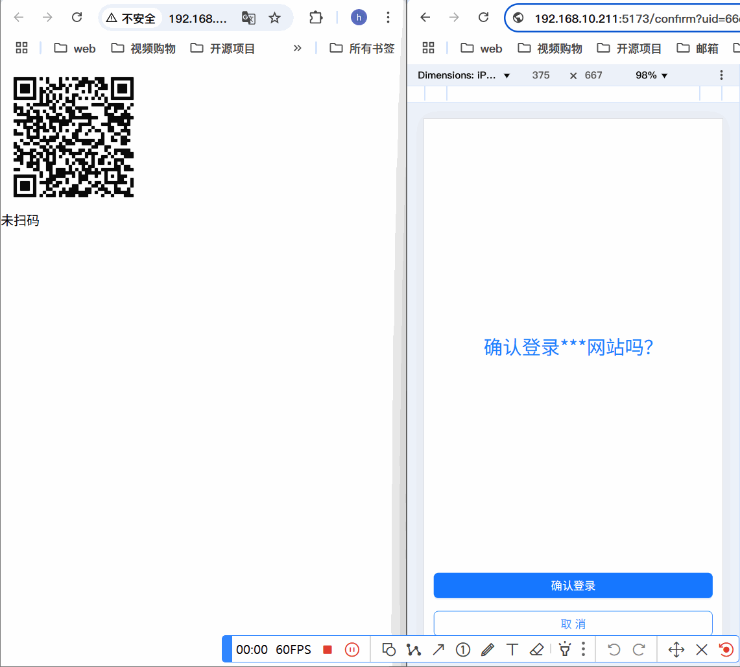Expand the hidden bookmarks chevron in left browser
Screen dimensions: 740x667
pos(297,48)
